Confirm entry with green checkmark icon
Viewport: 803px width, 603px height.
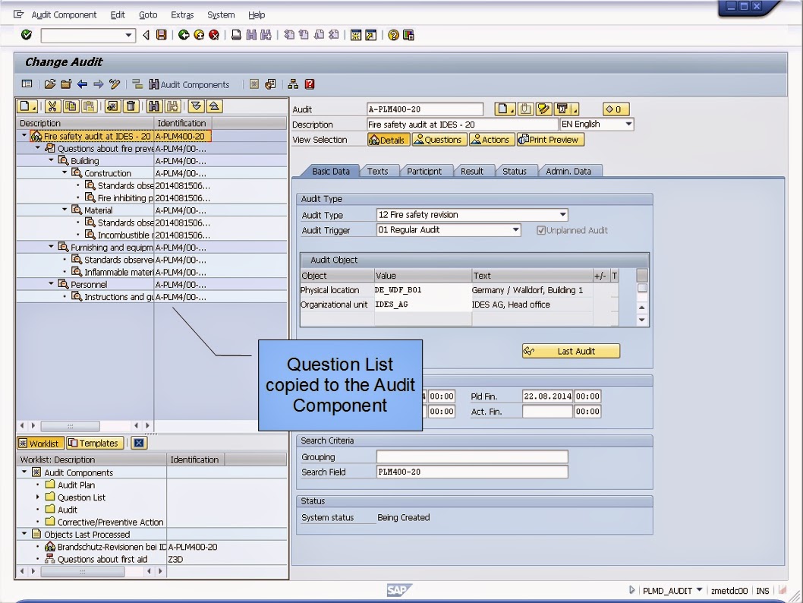(26, 34)
